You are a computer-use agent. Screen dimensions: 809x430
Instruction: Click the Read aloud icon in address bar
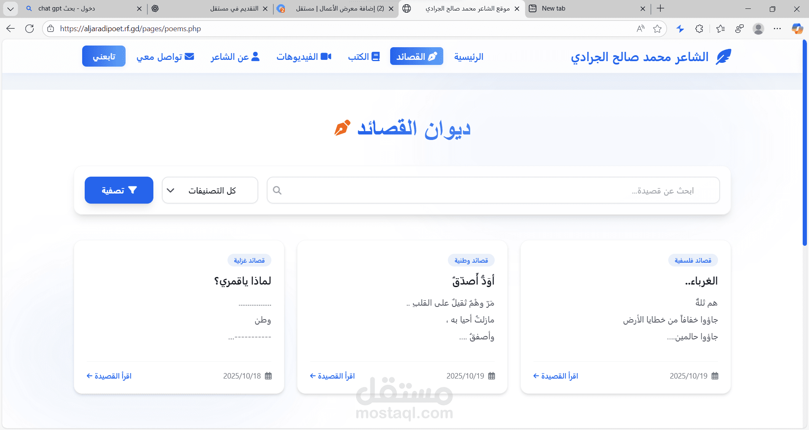(x=640, y=29)
